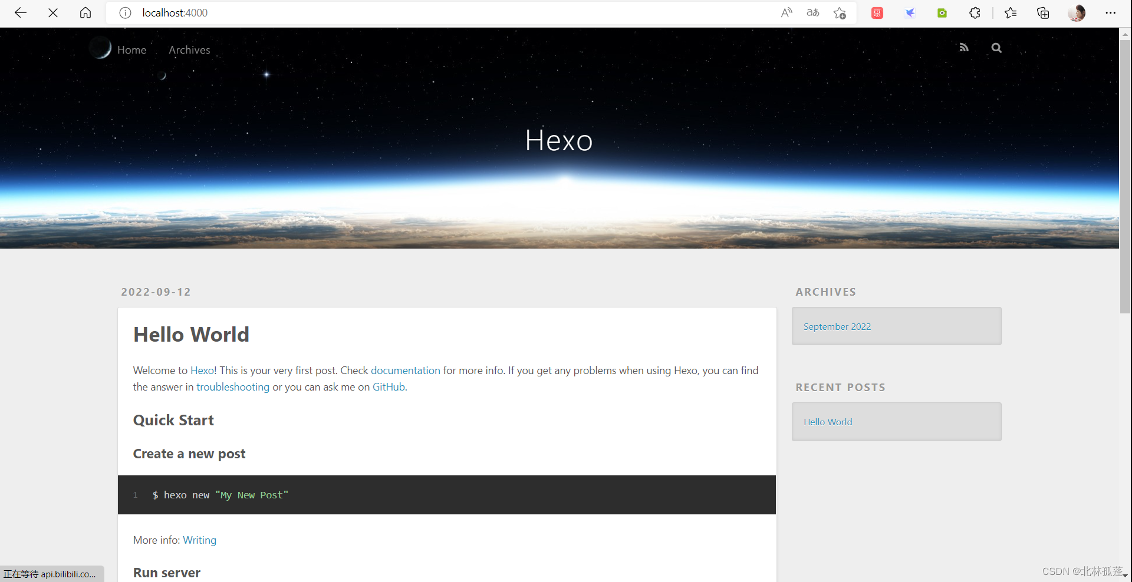The image size is (1132, 582).
Task: Go back to the previous page
Action: pos(21,13)
